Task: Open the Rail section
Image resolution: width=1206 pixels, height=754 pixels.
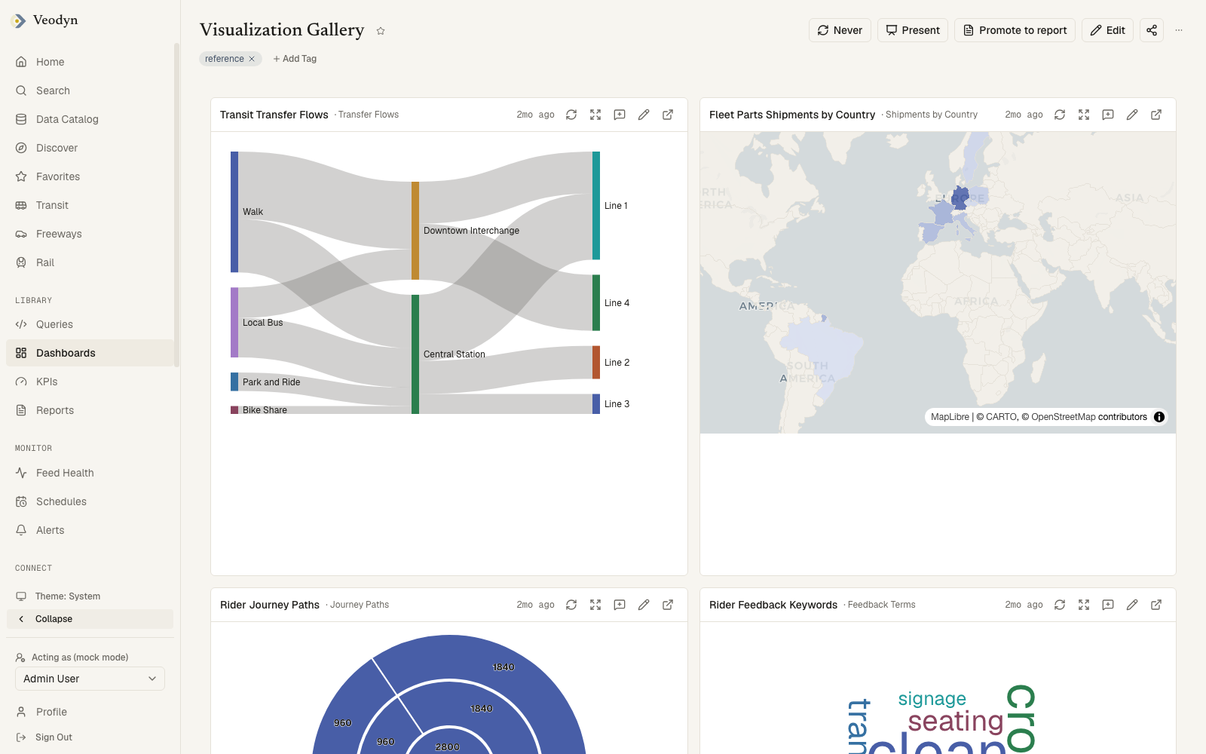Action: coord(90,262)
